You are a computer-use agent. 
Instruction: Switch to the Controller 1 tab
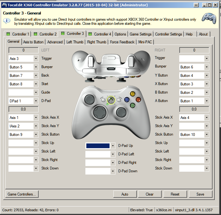click(18, 34)
